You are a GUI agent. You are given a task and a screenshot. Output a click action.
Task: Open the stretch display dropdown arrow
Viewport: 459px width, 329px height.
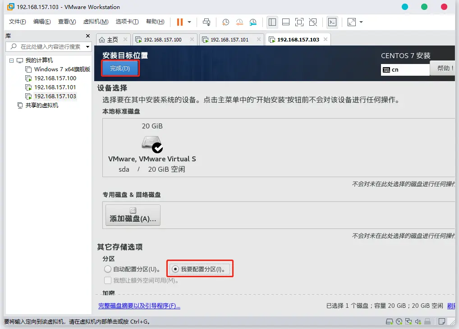coord(361,22)
